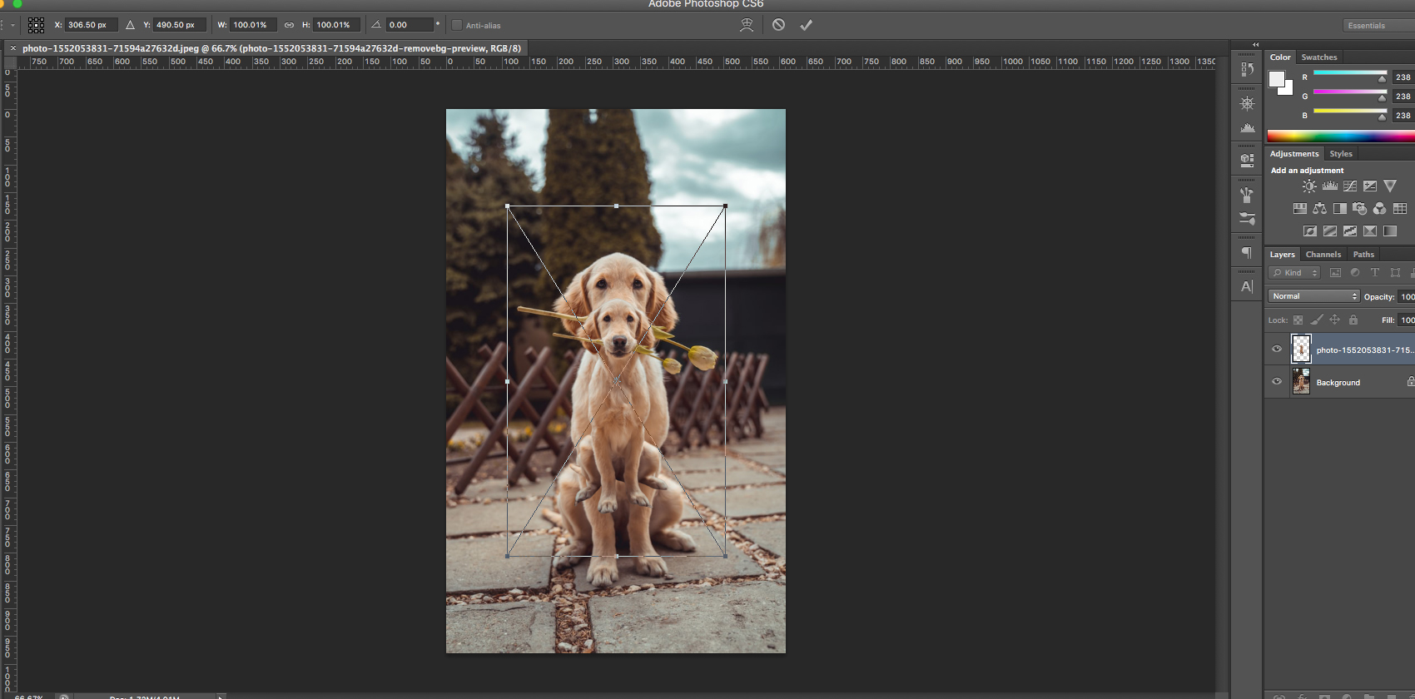Add a Channel Mixer adjustment
The width and height of the screenshot is (1415, 699).
[1379, 209]
